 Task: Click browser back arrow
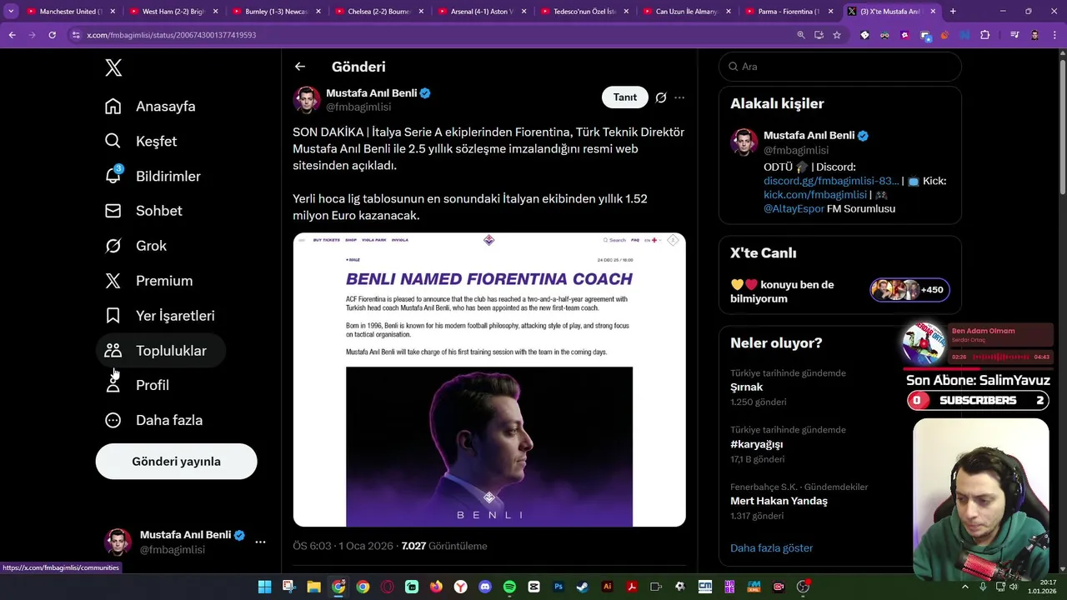pyautogui.click(x=12, y=35)
